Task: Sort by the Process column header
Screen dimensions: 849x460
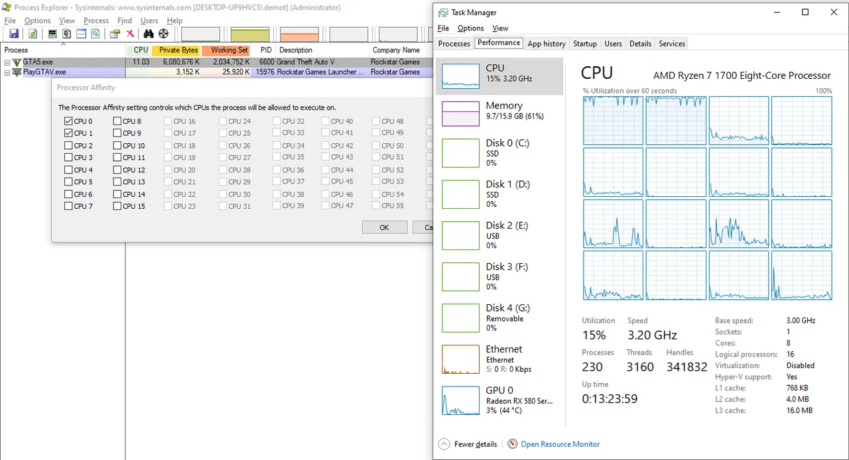Action: 63,50
